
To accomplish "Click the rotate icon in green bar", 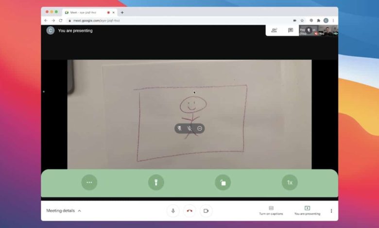I will pos(223,182).
